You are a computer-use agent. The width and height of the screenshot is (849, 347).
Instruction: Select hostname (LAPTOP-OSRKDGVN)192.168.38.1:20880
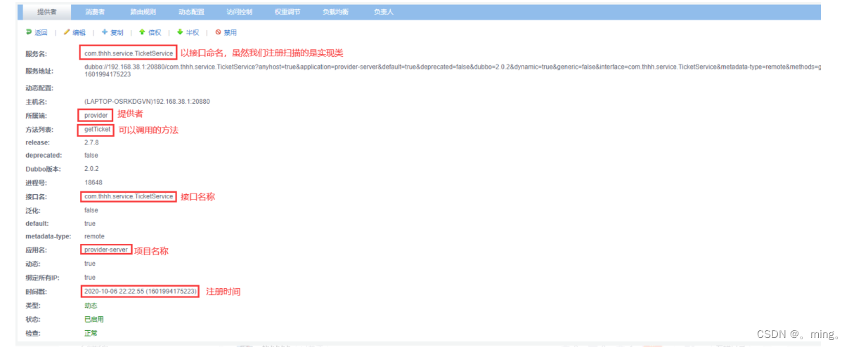pyautogui.click(x=146, y=102)
